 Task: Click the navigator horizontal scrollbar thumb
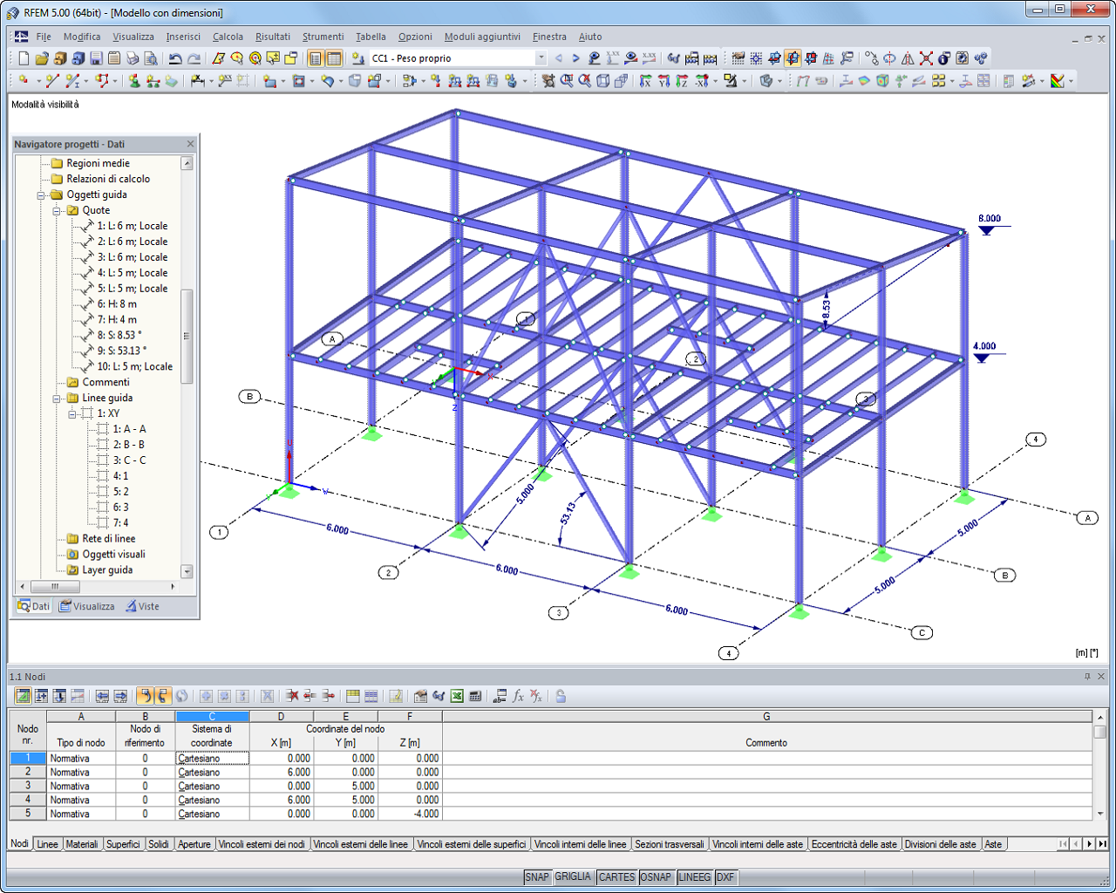point(55,587)
